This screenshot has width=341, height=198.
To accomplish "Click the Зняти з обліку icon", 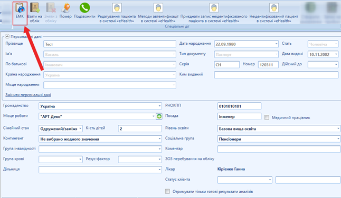I will (51, 13).
